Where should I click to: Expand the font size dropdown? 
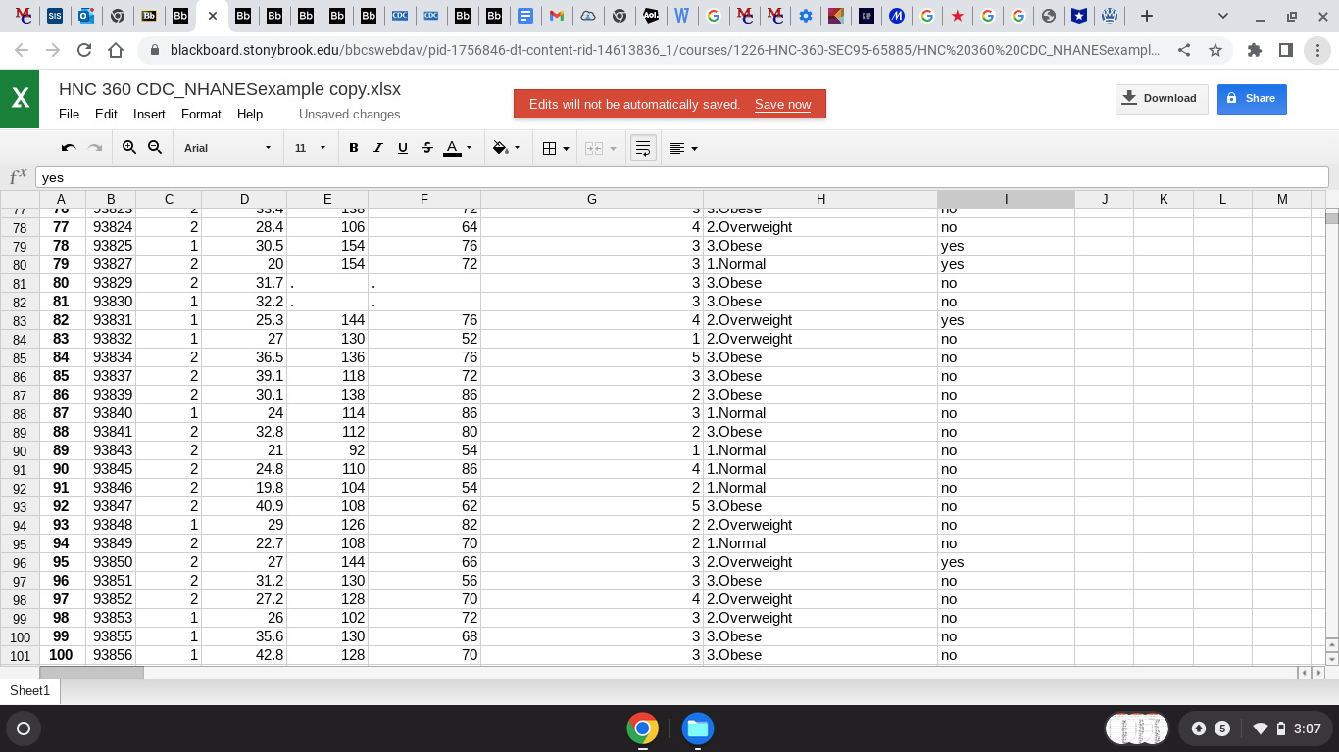[311, 148]
